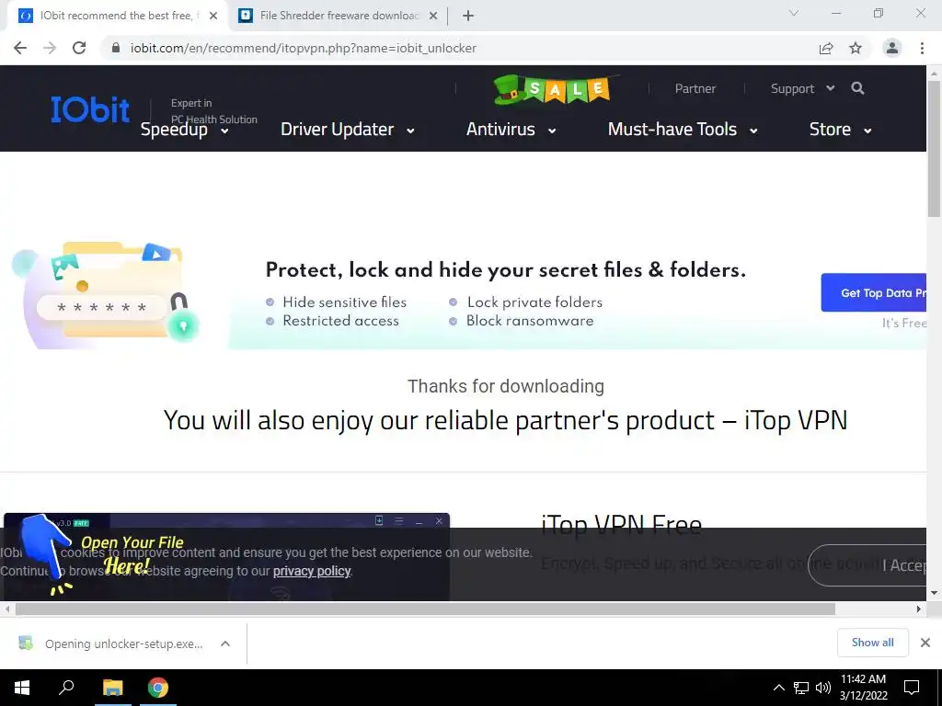Click the page's horizontal scrollbar thumb
This screenshot has height=706, width=942.
click(425, 609)
